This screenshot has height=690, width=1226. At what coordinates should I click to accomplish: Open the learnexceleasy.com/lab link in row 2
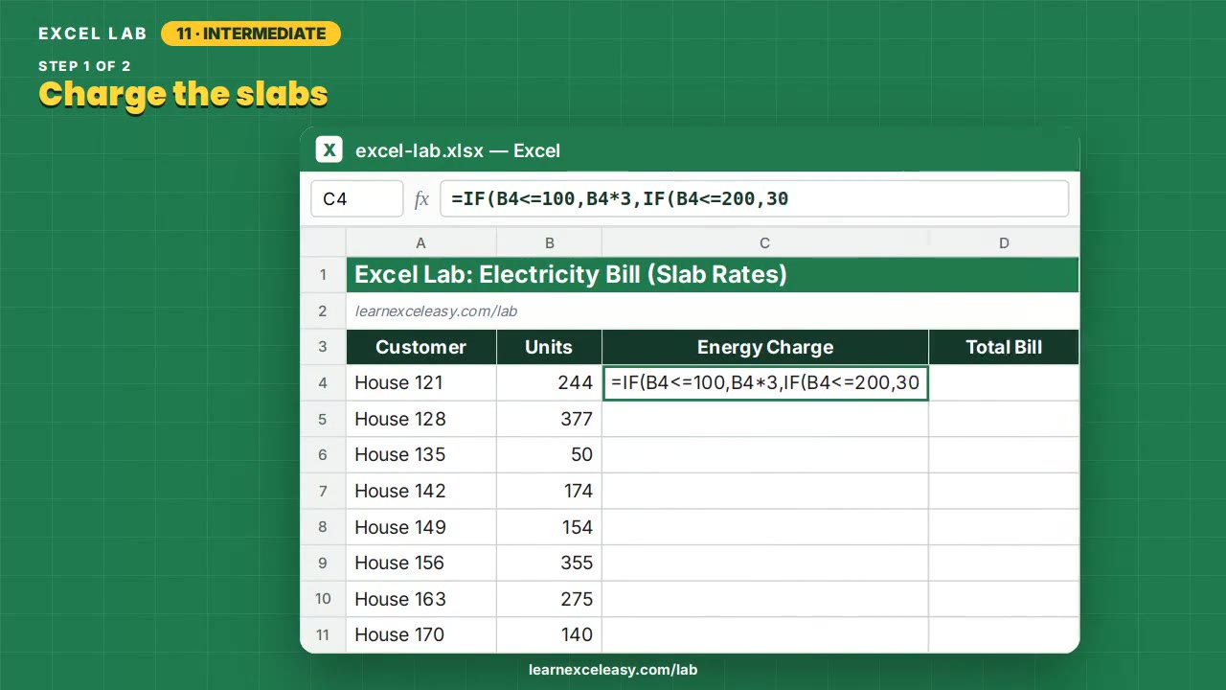pos(436,311)
